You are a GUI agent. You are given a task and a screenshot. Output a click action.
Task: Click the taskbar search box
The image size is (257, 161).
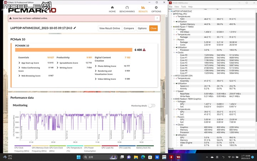point(100,157)
